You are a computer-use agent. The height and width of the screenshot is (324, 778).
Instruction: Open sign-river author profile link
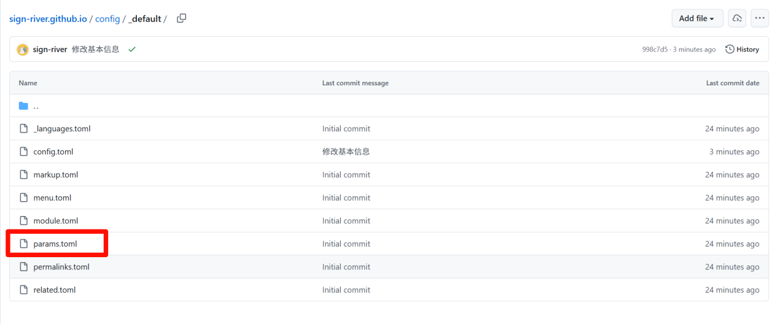[50, 50]
